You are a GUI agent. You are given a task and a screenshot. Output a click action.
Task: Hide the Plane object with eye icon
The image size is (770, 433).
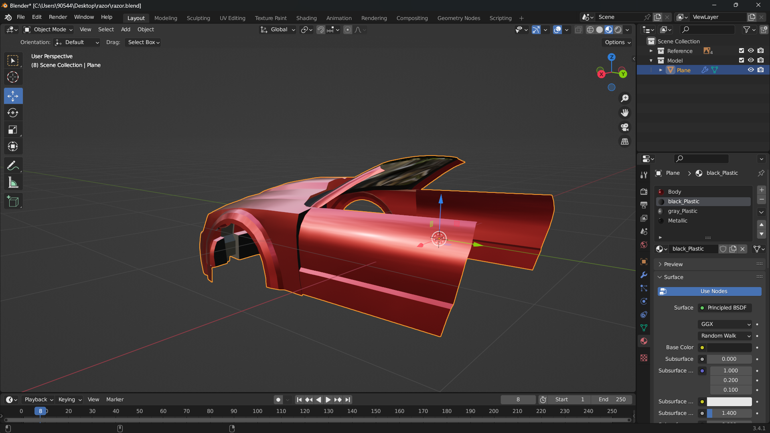(x=751, y=70)
